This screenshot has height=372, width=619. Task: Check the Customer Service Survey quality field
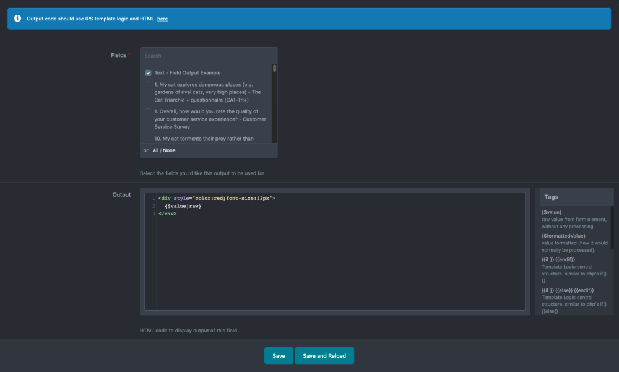149,111
